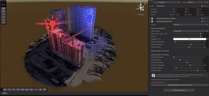Screen dimensions: 209x96
Task: Open the Gsplat Renderer three-dot menu
Action: click(x=207, y=18)
